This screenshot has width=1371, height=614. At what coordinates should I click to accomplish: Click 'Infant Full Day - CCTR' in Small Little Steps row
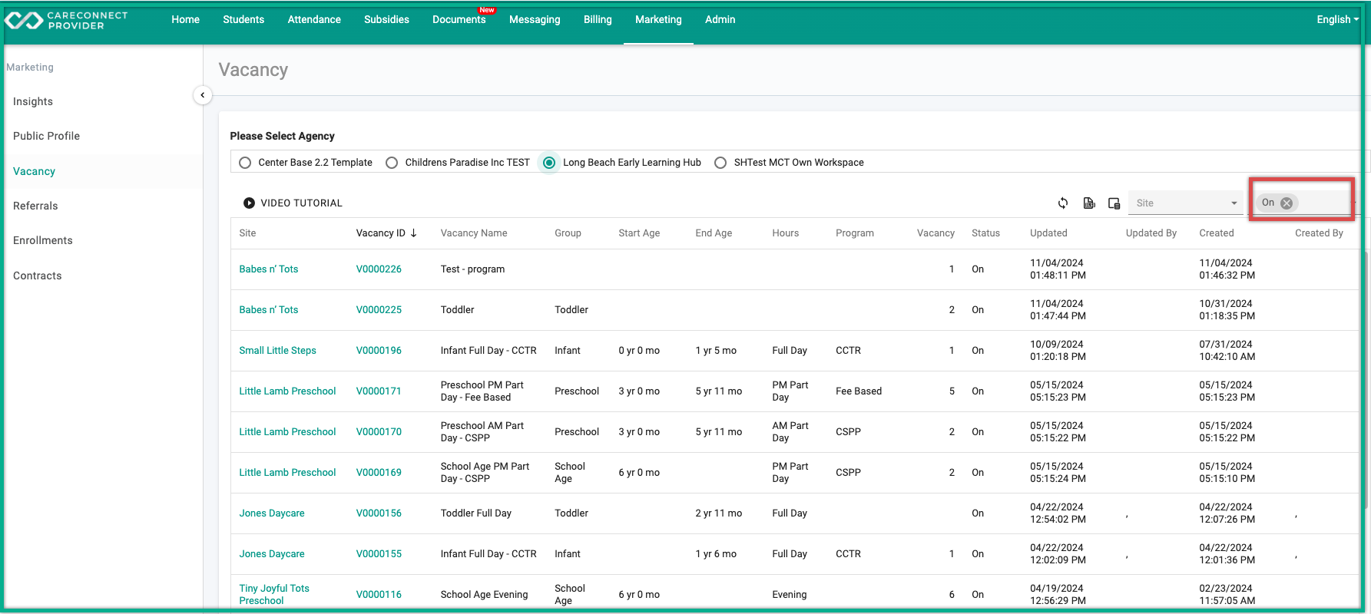488,351
